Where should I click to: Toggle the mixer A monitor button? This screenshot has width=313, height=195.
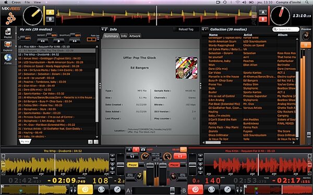point(129,149)
